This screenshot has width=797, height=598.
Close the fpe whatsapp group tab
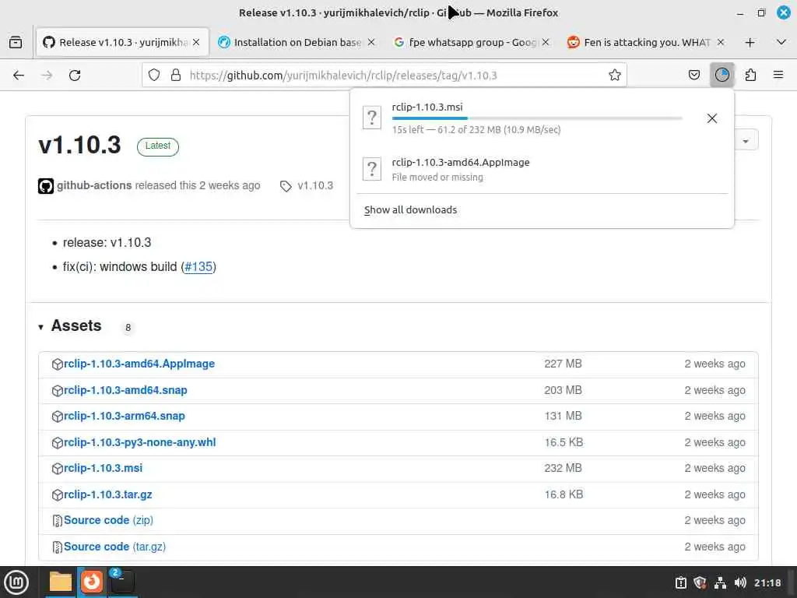[x=546, y=42]
